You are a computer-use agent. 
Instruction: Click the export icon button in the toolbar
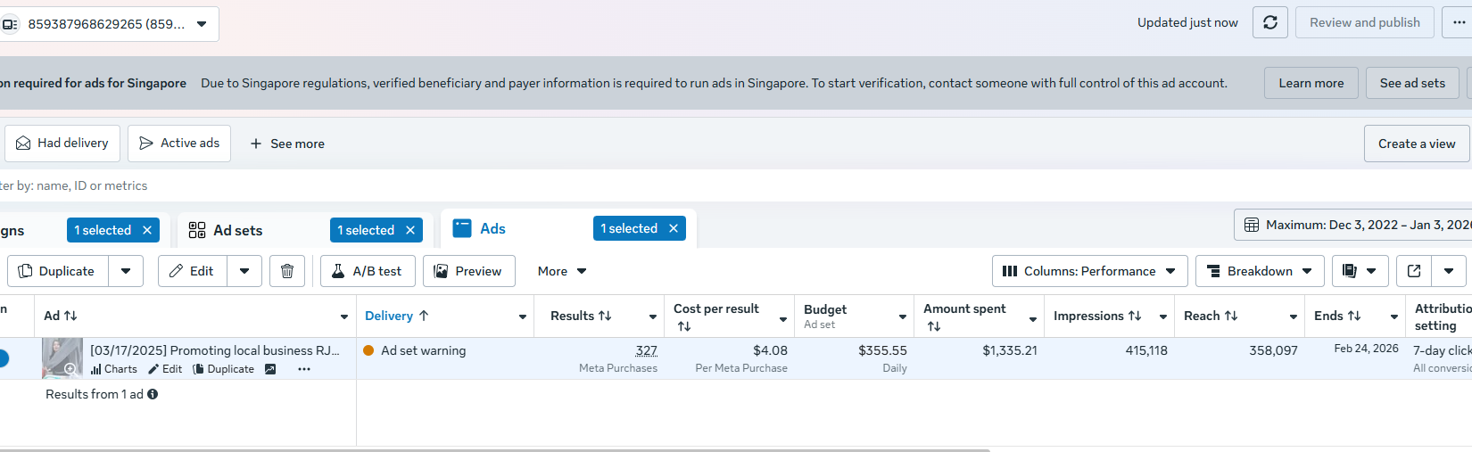coord(1414,271)
